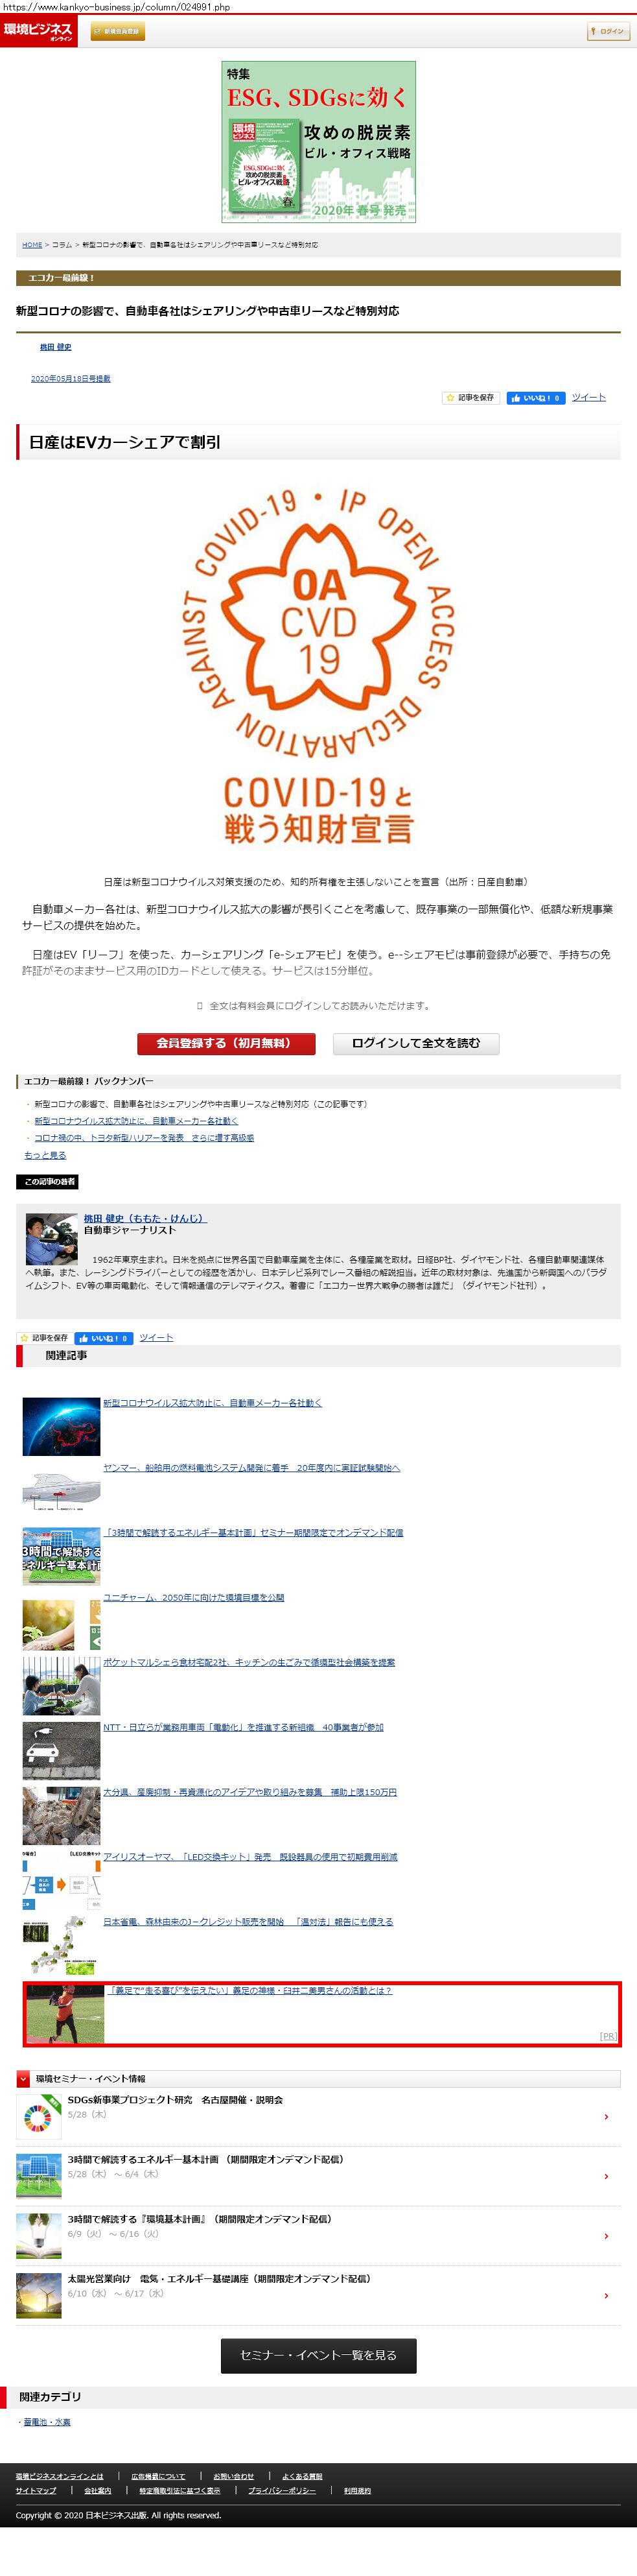The height and width of the screenshot is (2576, 637).
Task: Click セミナー・イベント一覧を見る button
Action: (x=319, y=2356)
